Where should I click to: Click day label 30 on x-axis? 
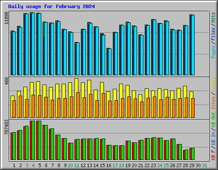coord(198,165)
